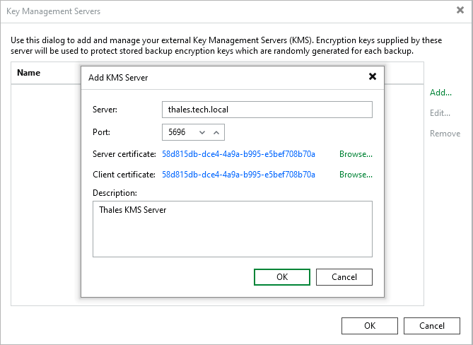Click the Server certificate: label

point(124,154)
